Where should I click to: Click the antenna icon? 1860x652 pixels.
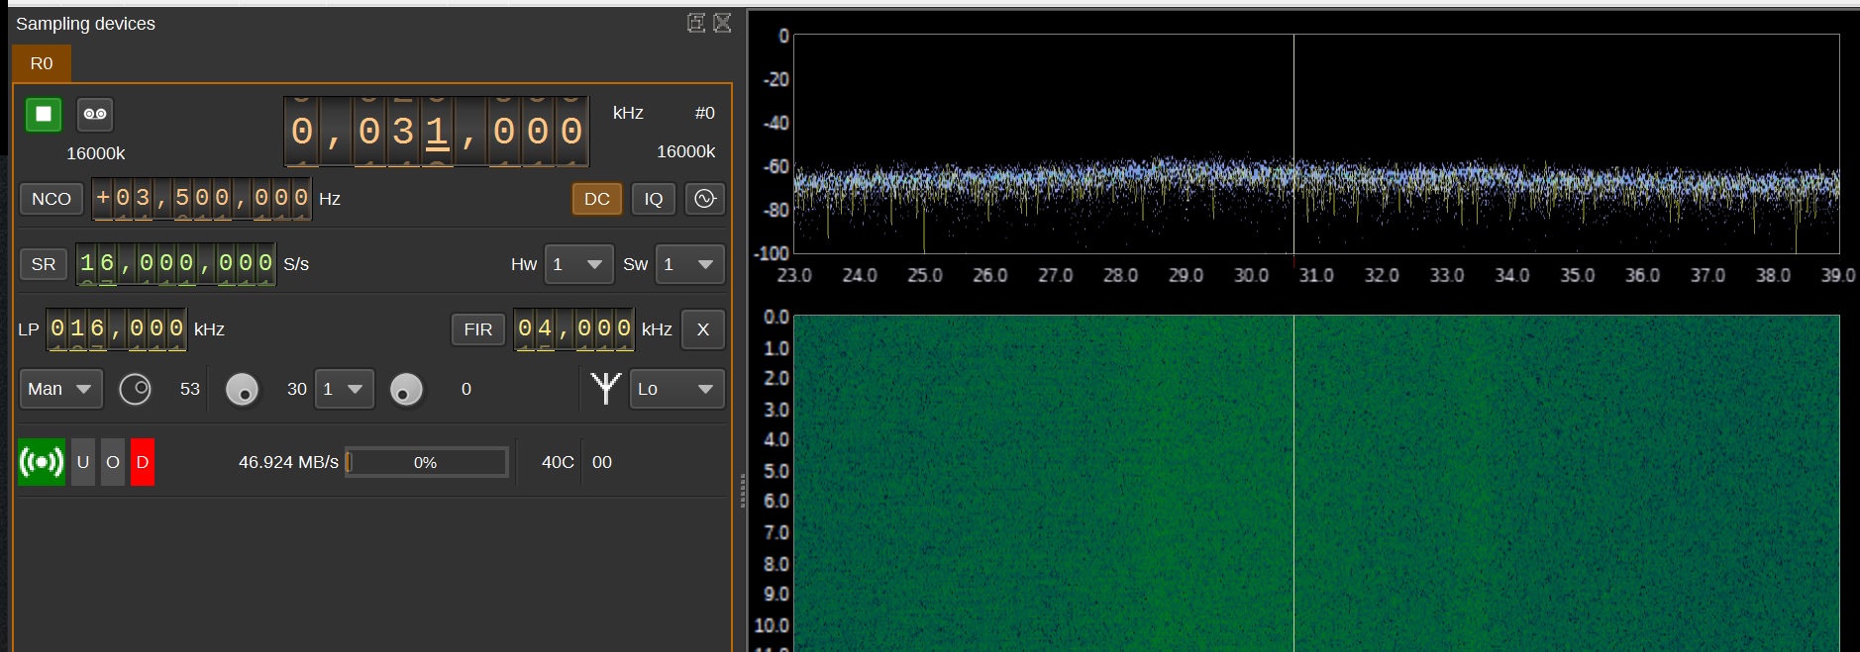(605, 389)
